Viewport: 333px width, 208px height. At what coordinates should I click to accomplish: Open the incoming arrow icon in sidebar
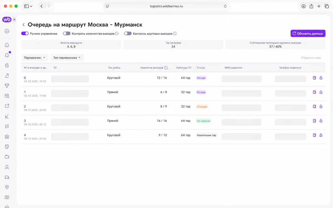pos(7,116)
